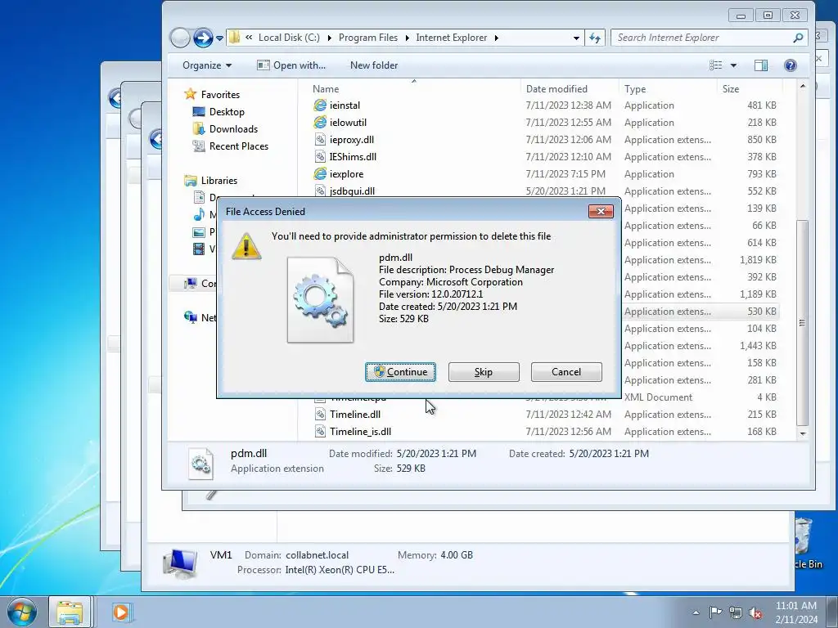Screen dimensions: 838x628
Task: Click the file list scrollbar thumb
Action: click(802, 322)
